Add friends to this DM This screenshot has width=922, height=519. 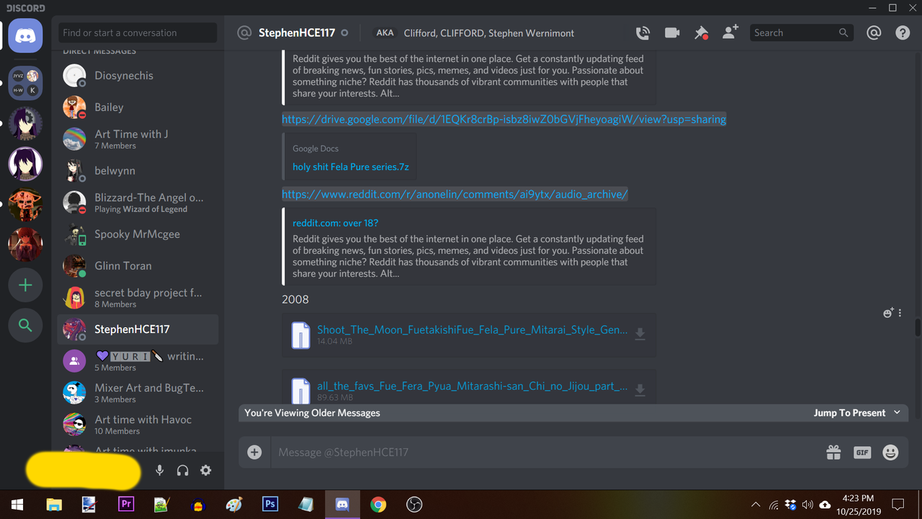point(730,32)
